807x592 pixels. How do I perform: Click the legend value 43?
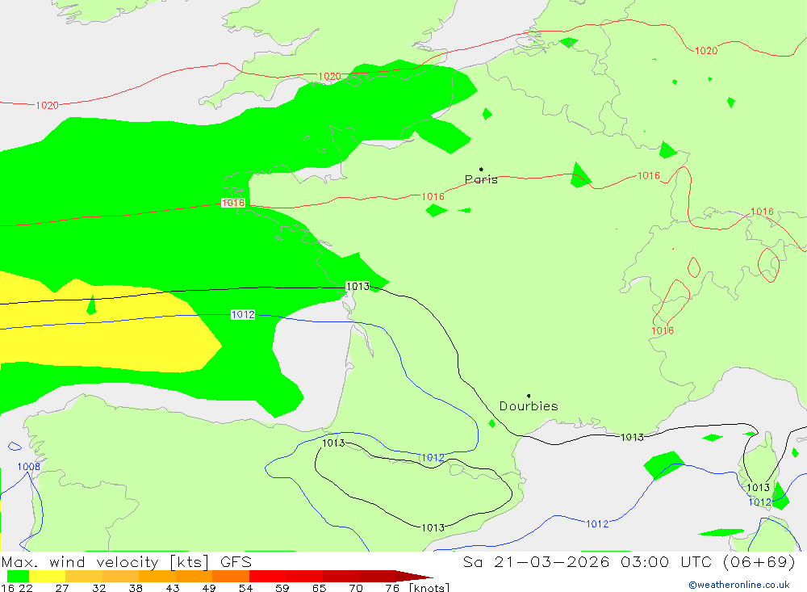tap(173, 588)
